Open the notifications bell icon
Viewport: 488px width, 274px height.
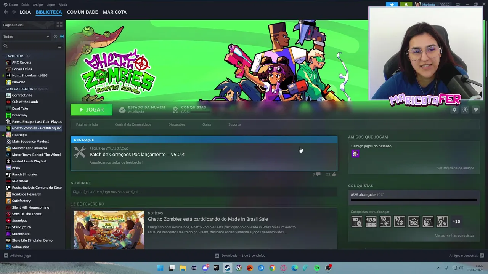[x=406, y=5]
